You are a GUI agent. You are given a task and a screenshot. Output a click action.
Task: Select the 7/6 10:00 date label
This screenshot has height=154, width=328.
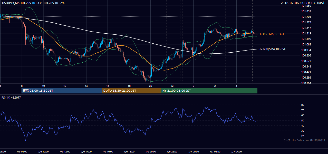pyautogui.click(x=43, y=152)
